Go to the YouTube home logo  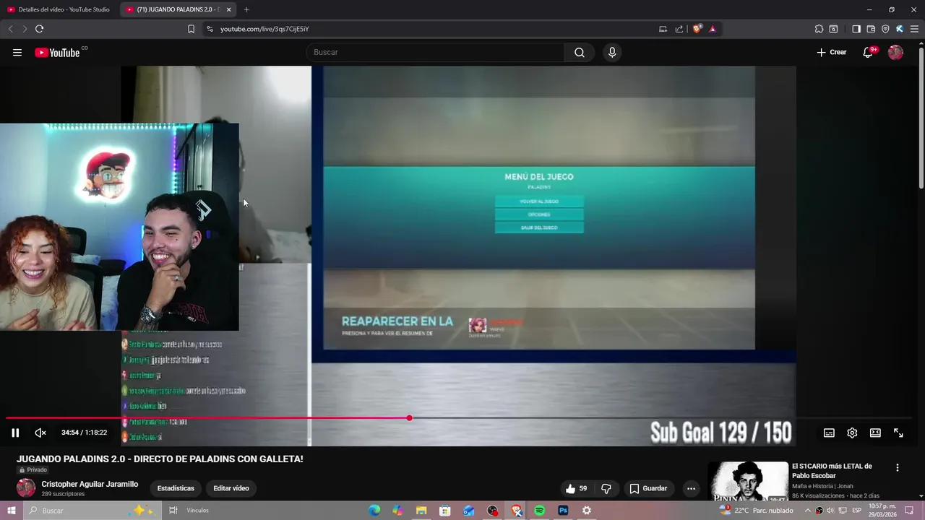[57, 52]
